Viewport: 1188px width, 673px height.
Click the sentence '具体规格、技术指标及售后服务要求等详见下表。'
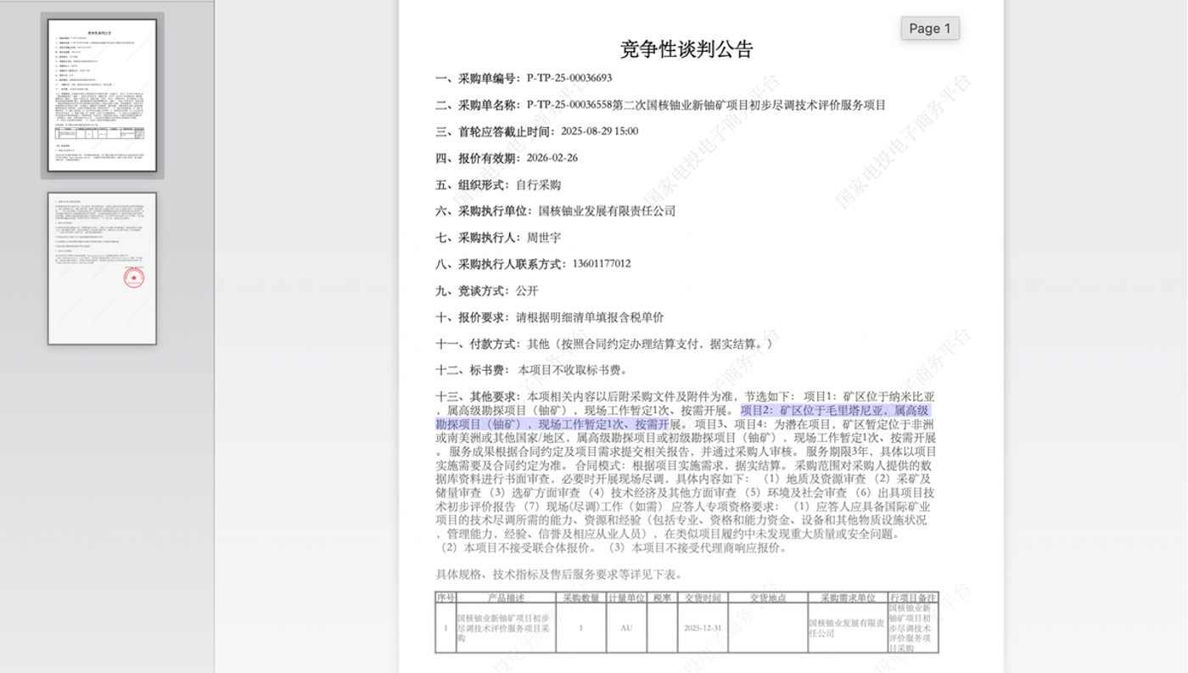(x=559, y=575)
